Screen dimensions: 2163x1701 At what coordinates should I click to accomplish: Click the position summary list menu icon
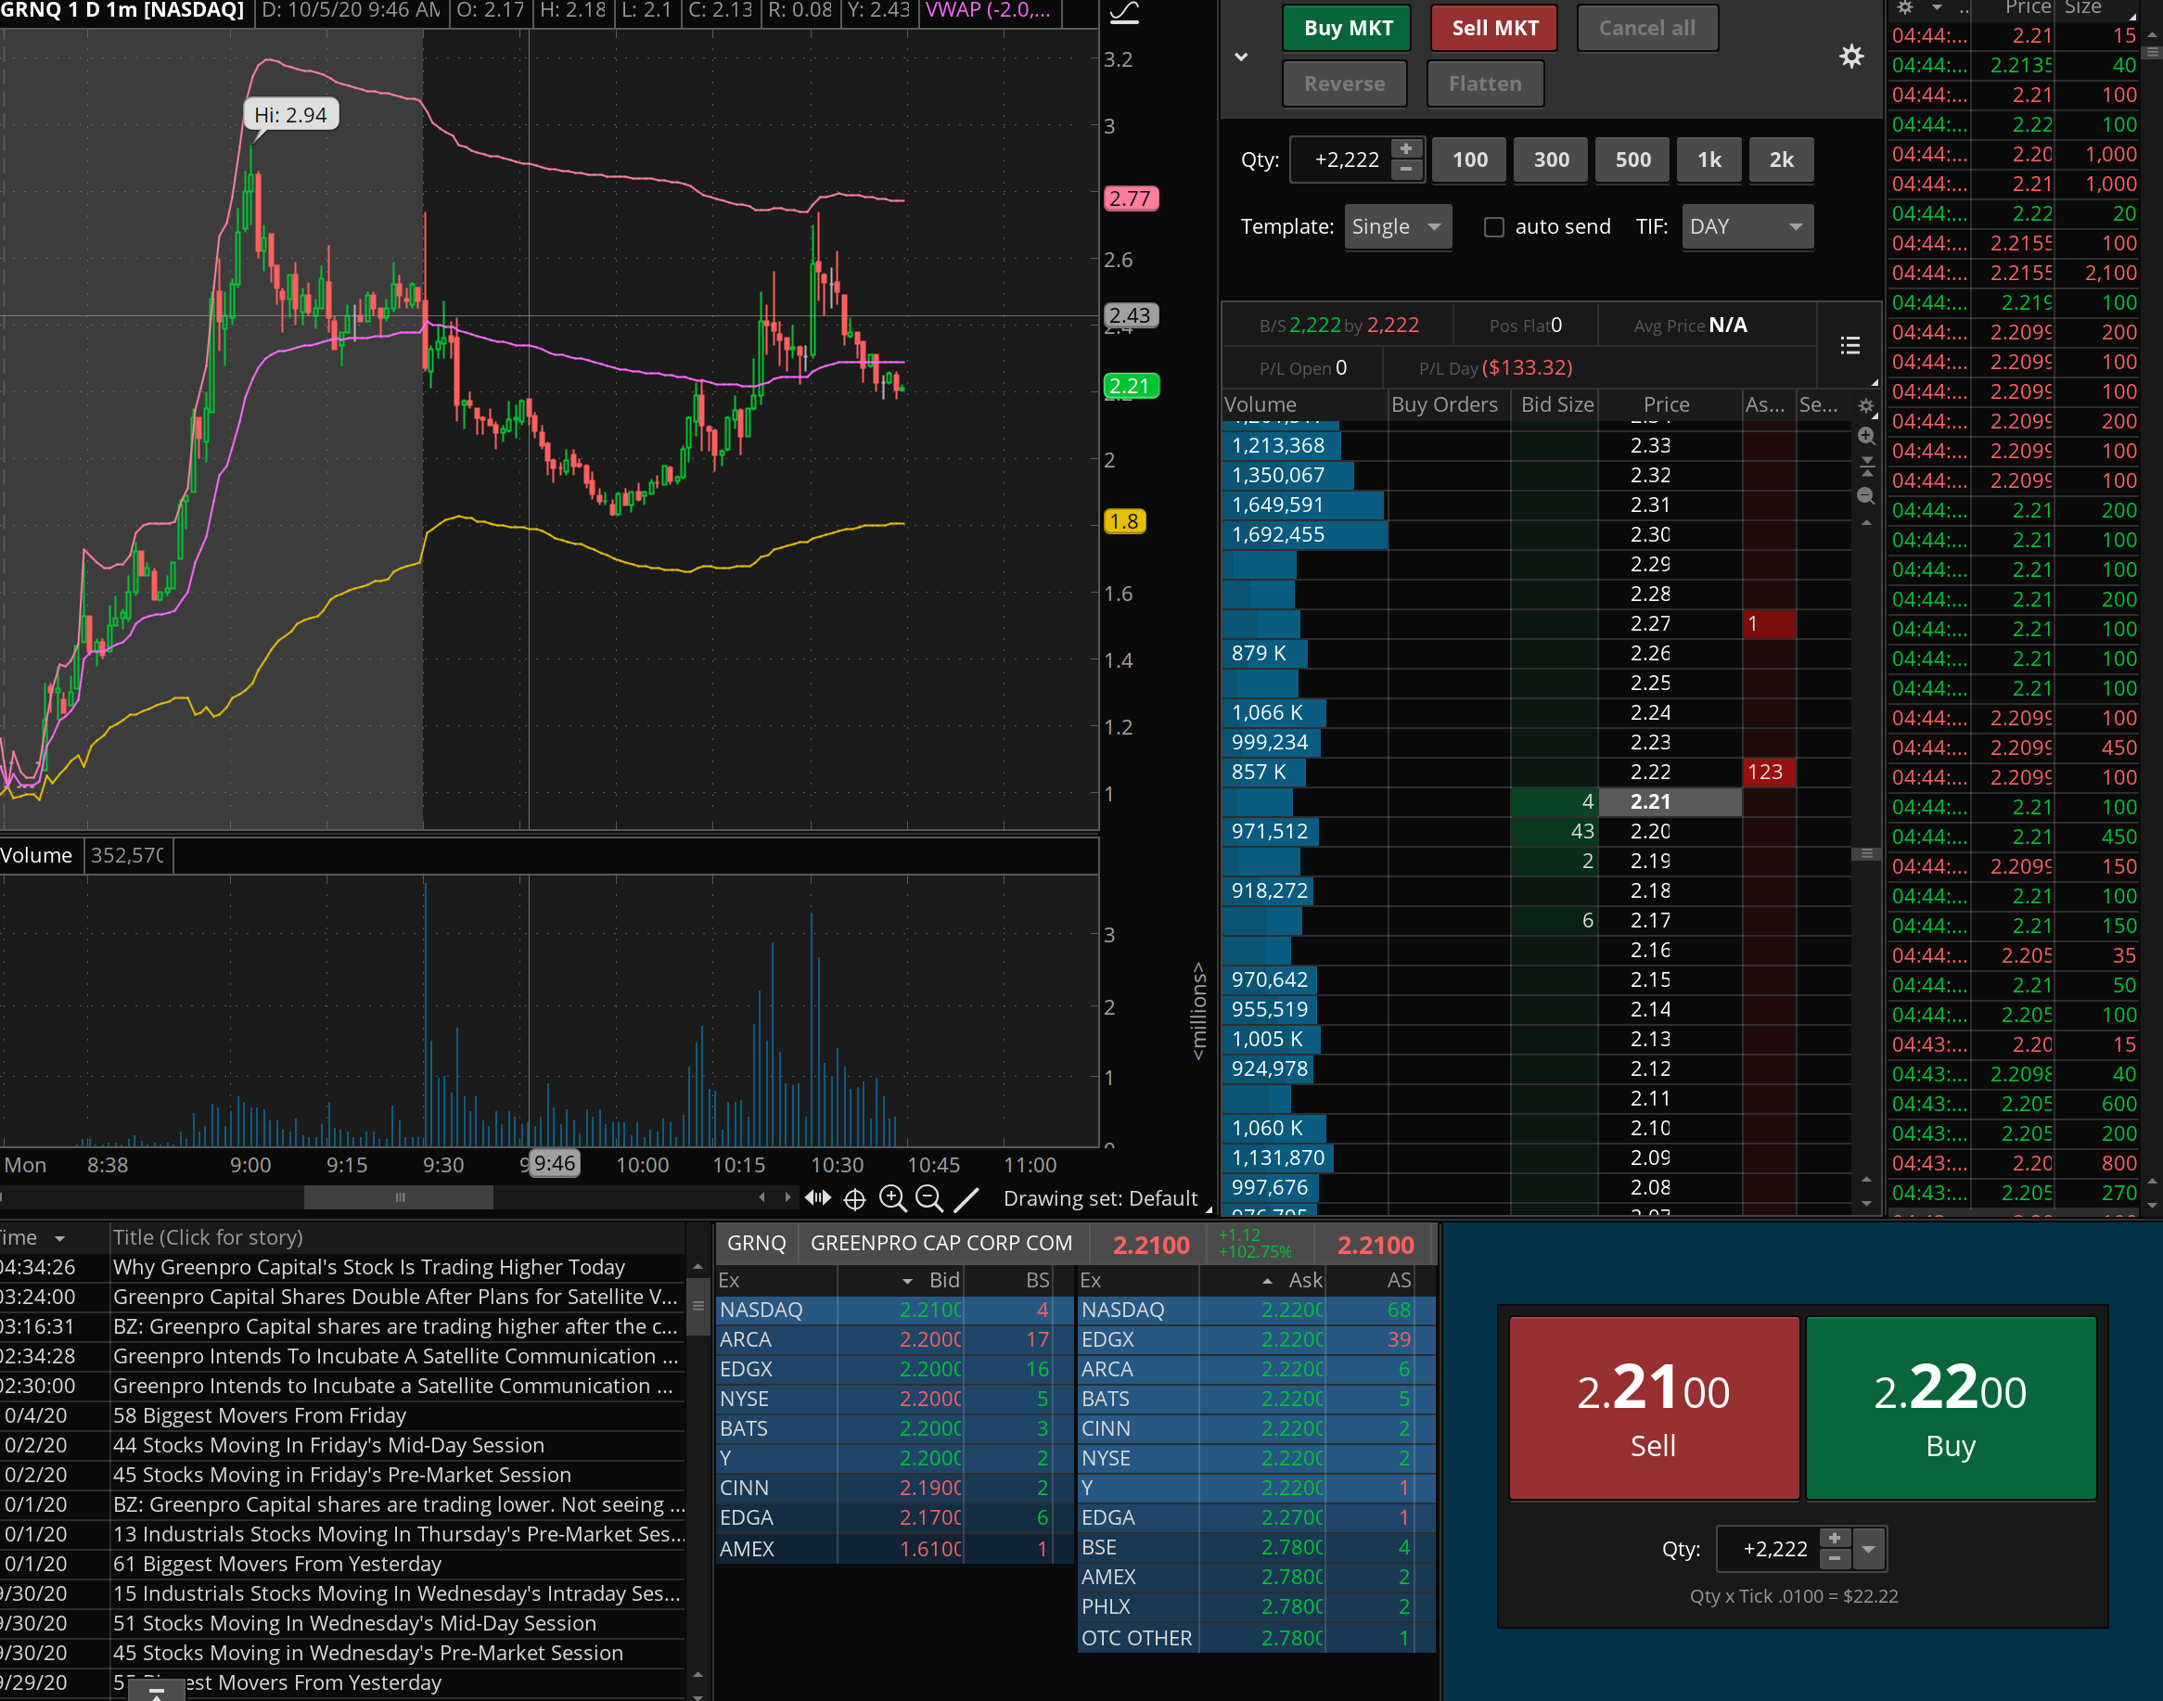click(1850, 346)
